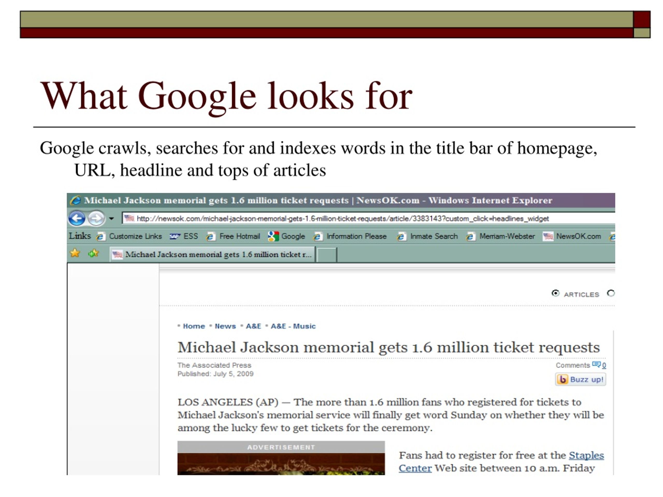Viewport: 663px width, 497px height.
Task: Click The Associated Press byline
Action: pos(214,365)
